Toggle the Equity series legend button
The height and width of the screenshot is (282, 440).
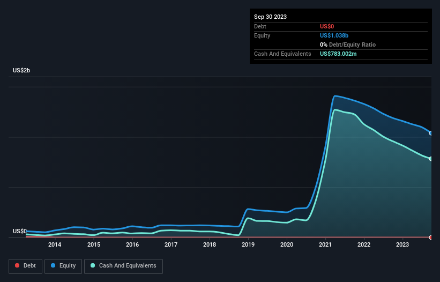point(63,266)
